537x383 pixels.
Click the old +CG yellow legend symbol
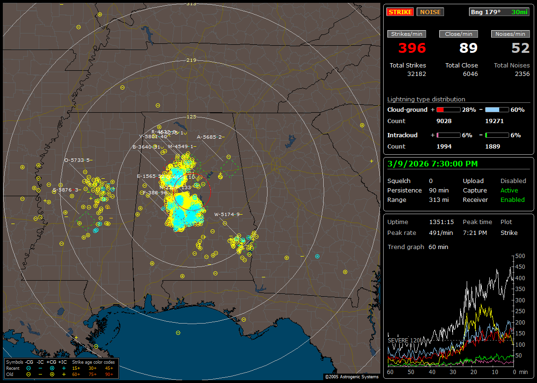[x=52, y=374]
